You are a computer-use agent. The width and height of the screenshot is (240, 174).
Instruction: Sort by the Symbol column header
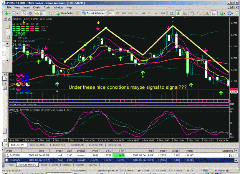coord(79,151)
